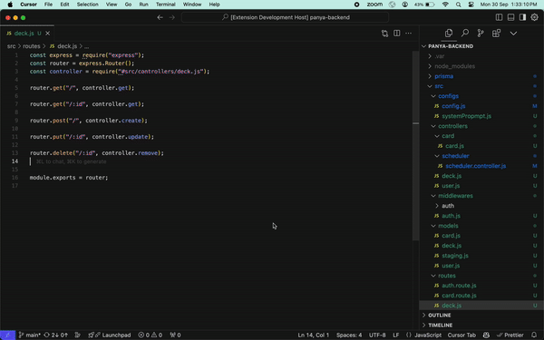The width and height of the screenshot is (544, 340).
Task: Collapse the controllers folder
Action: click(x=481, y=126)
